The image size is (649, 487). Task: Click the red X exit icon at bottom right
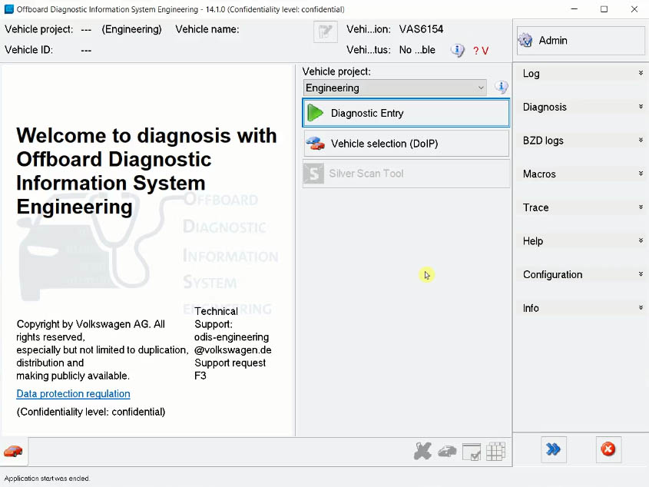(x=608, y=449)
